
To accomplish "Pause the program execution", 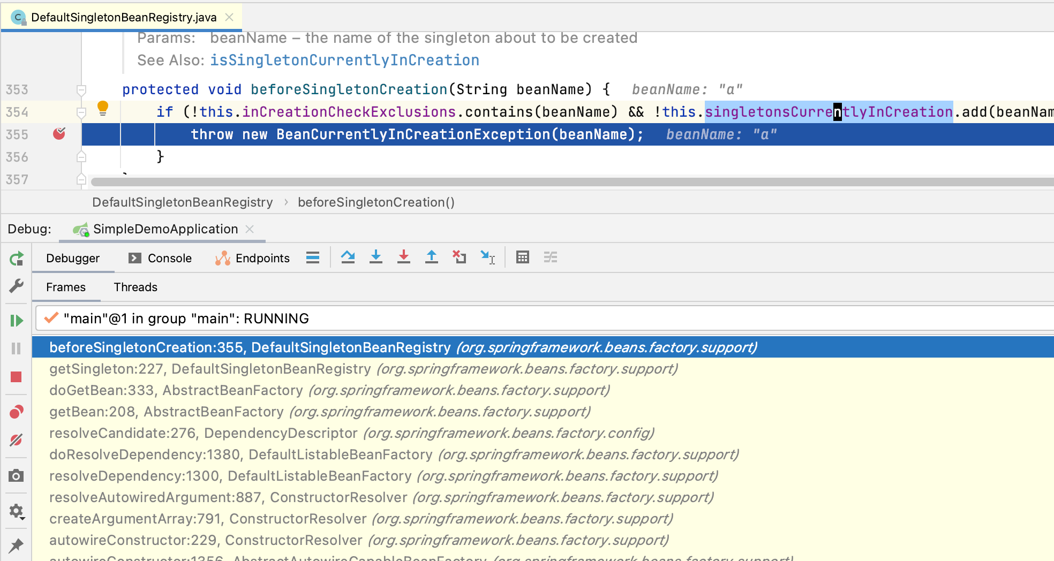I will (x=17, y=348).
